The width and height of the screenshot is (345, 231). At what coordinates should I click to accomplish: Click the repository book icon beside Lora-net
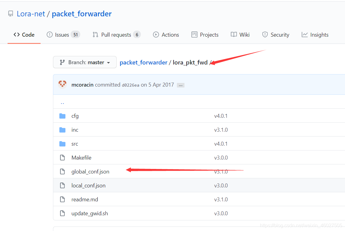coord(11,14)
